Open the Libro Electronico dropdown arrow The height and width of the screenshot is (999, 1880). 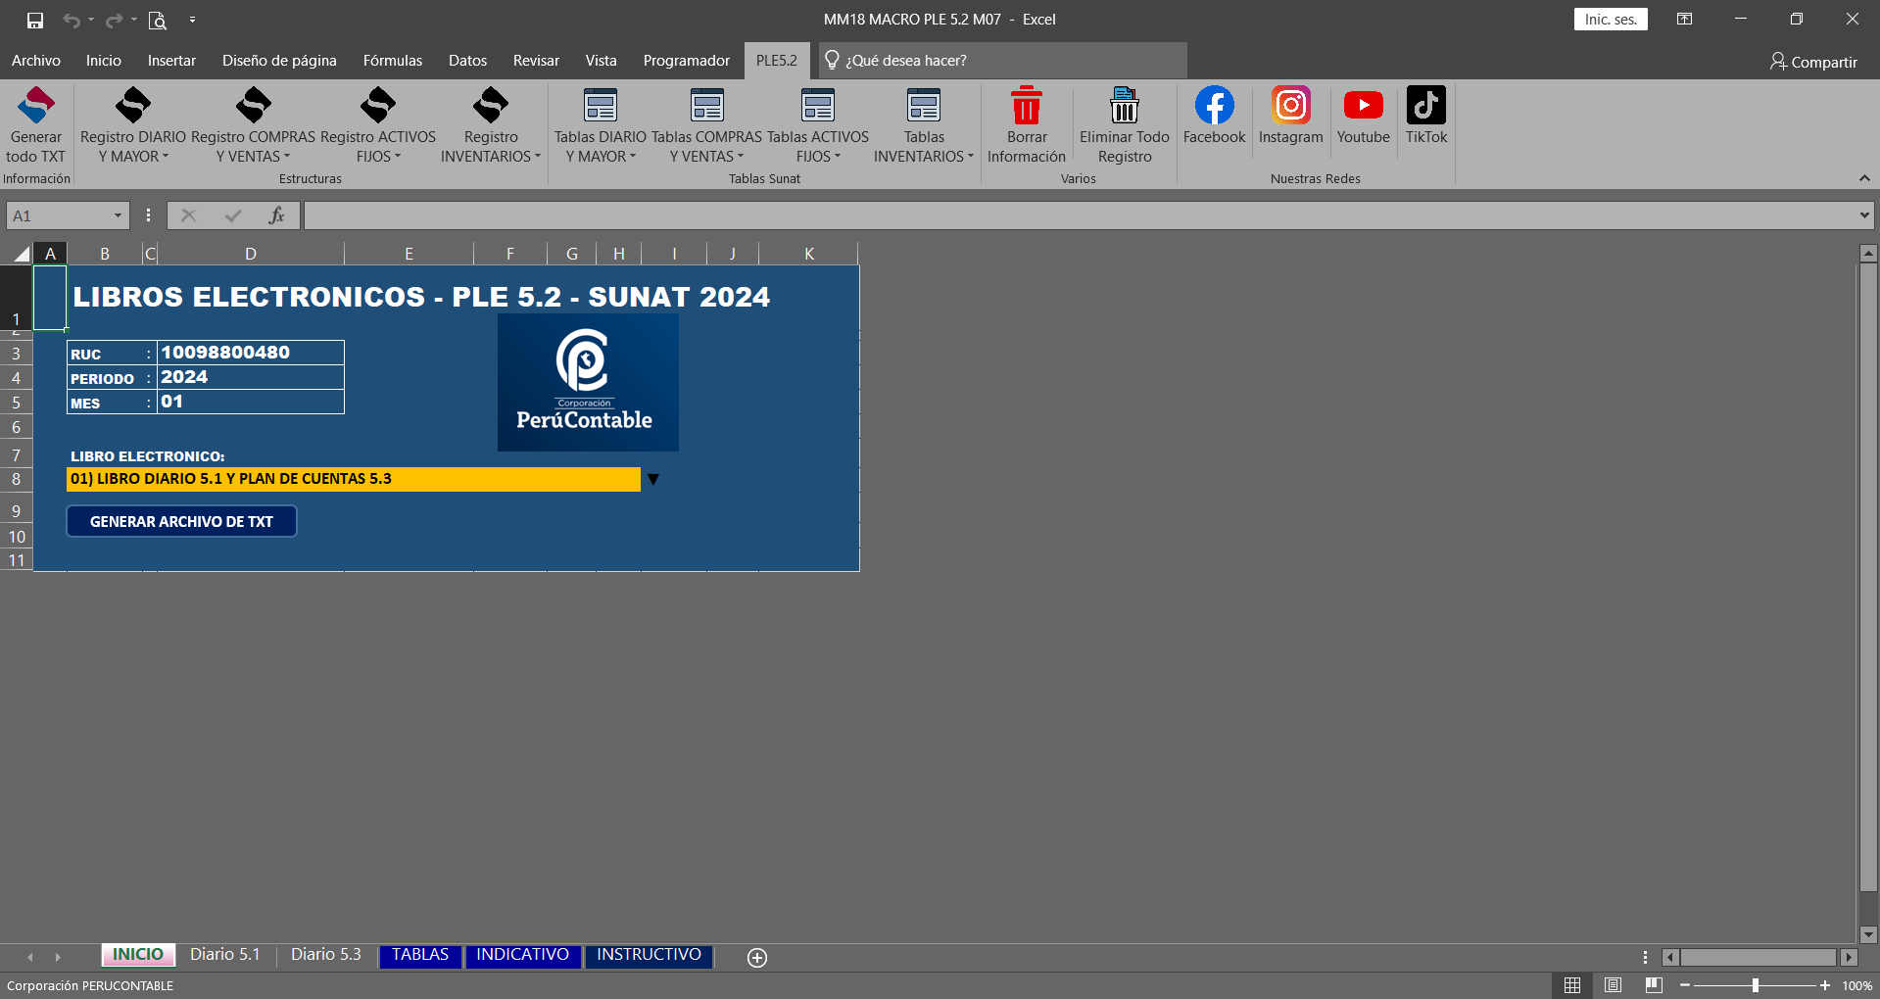[653, 480]
